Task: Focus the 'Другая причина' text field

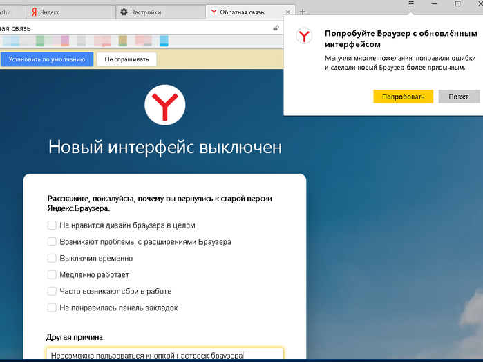Action: click(x=164, y=354)
